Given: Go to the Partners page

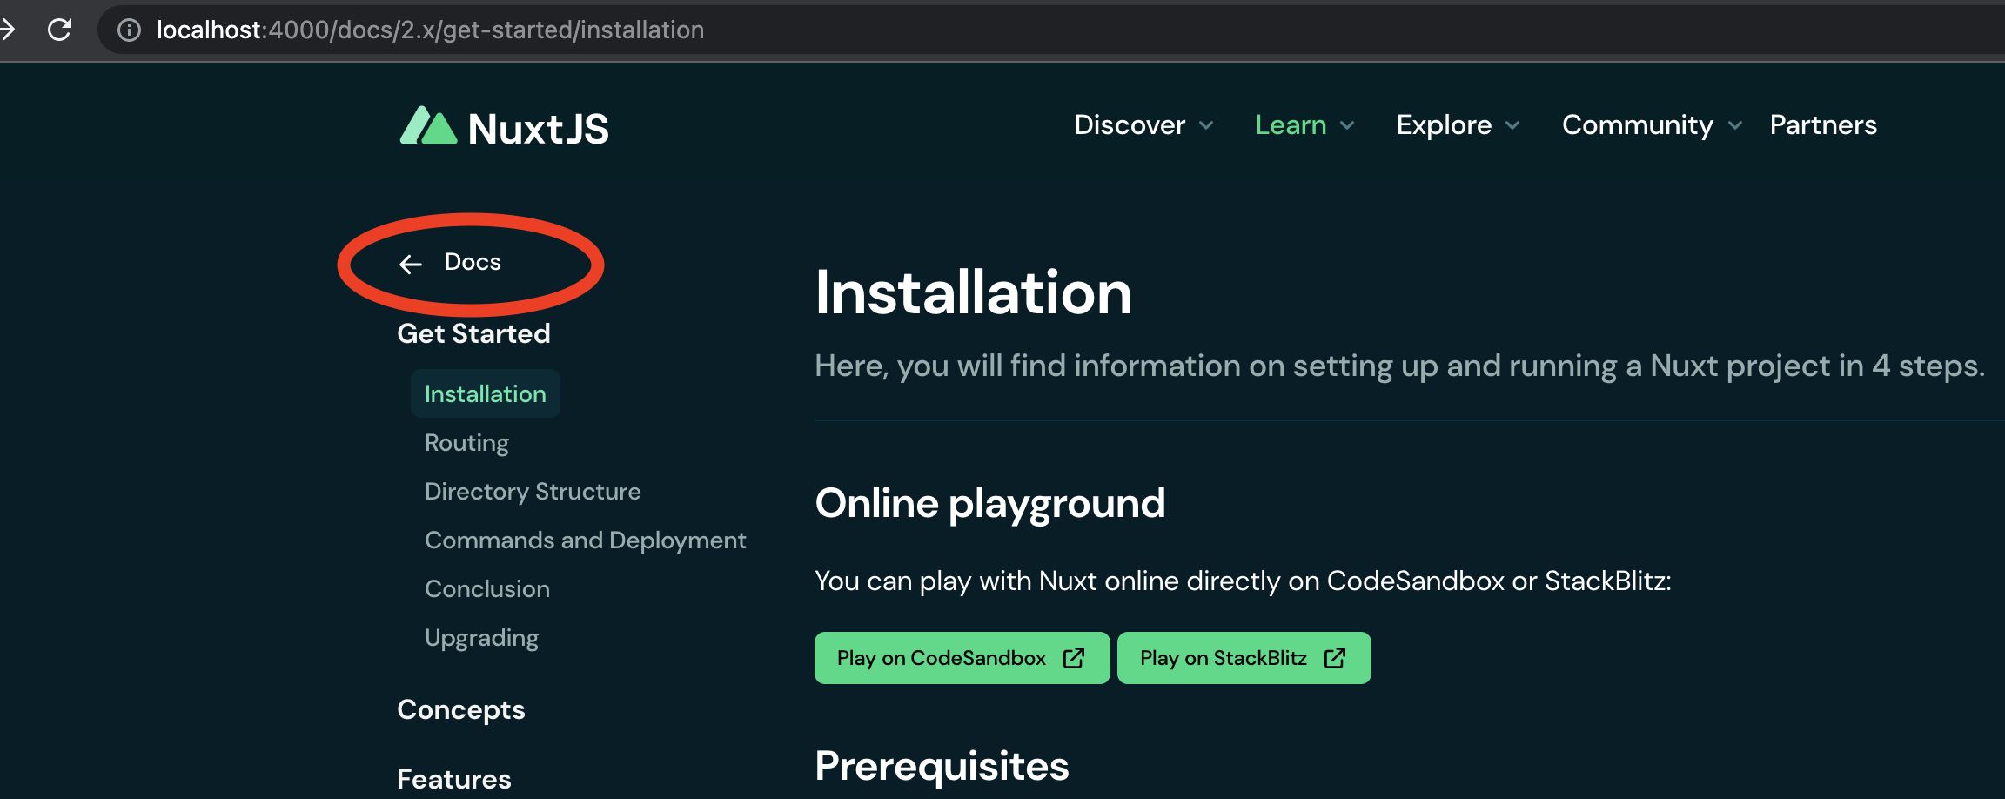Looking at the screenshot, I should click(1823, 125).
